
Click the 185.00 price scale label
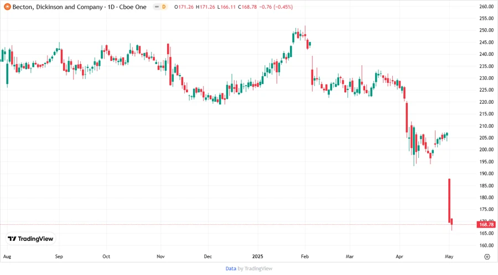coord(486,186)
